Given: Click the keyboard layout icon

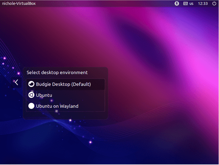Looking at the screenshot, I should (x=185, y=3).
